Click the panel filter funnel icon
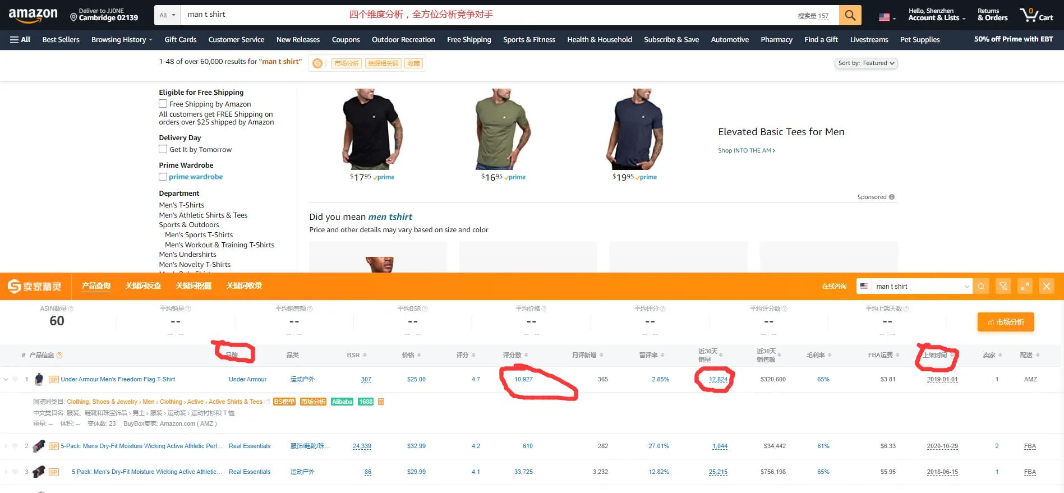The image size is (1064, 493). pyautogui.click(x=1003, y=286)
